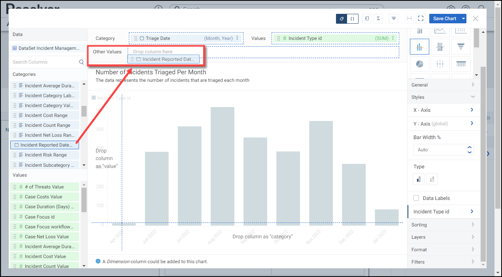Enter fullscreen mode for the chart
Image resolution: width=502 pixels, height=277 pixels.
421,19
